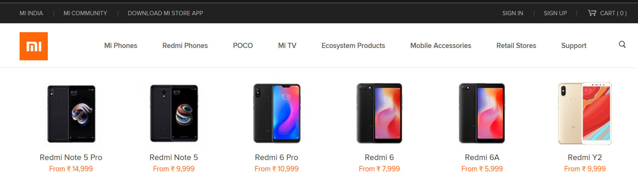Click Download Mi Store App link
The image size is (638, 187).
tap(165, 13)
